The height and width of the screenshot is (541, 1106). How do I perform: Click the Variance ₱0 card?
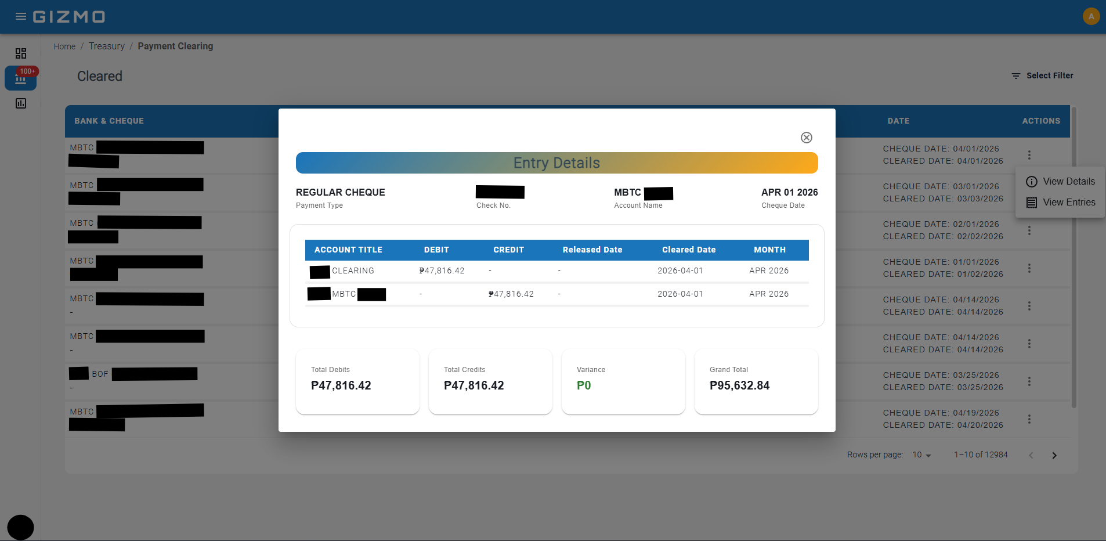pyautogui.click(x=623, y=381)
